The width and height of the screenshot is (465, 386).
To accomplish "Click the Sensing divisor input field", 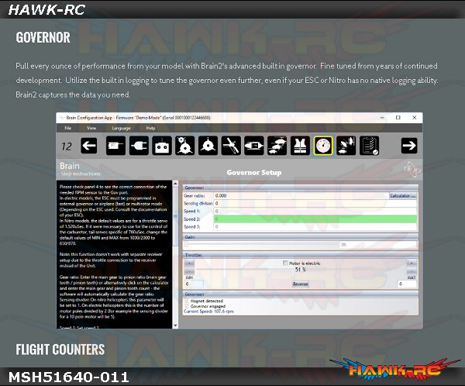I will (315, 204).
